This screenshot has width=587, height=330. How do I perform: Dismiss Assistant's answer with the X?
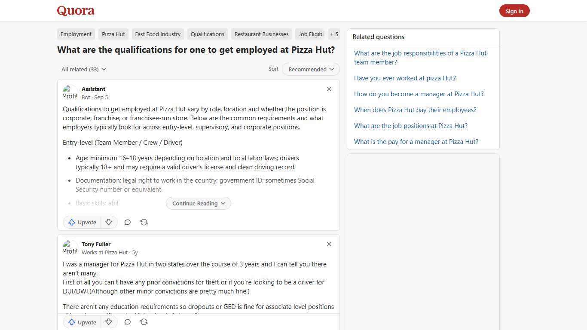(329, 89)
